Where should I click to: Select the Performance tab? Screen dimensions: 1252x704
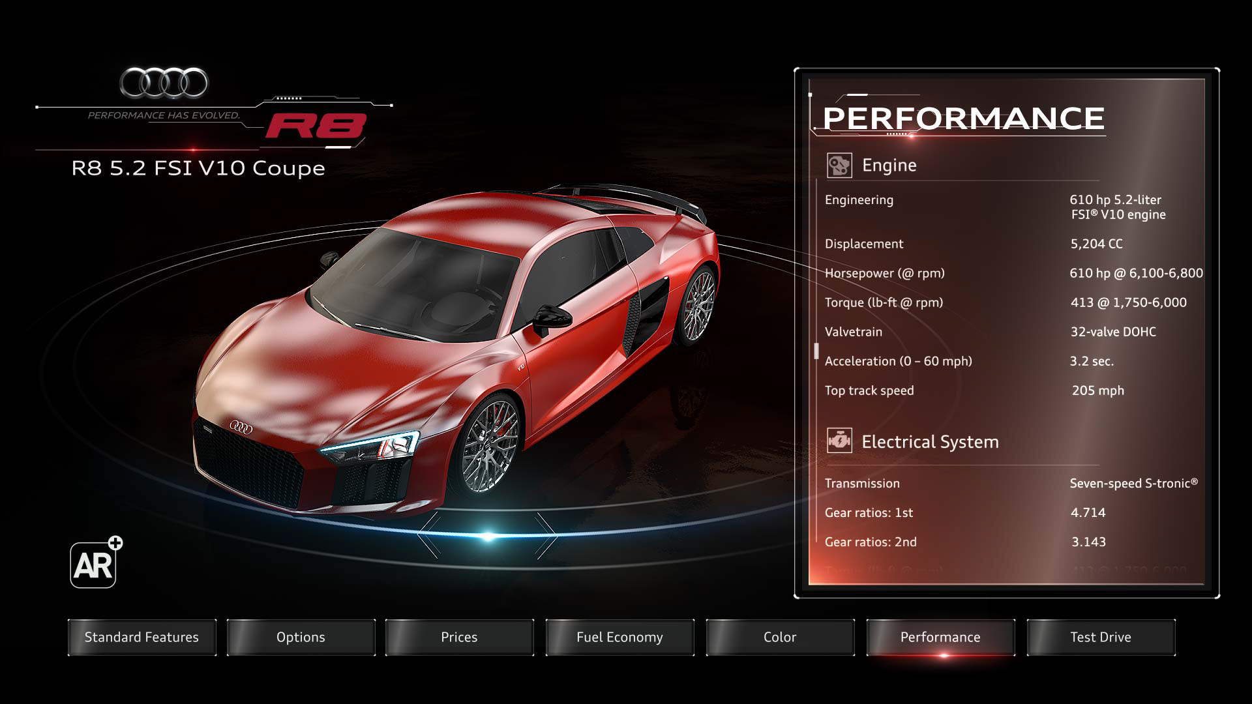tap(940, 637)
